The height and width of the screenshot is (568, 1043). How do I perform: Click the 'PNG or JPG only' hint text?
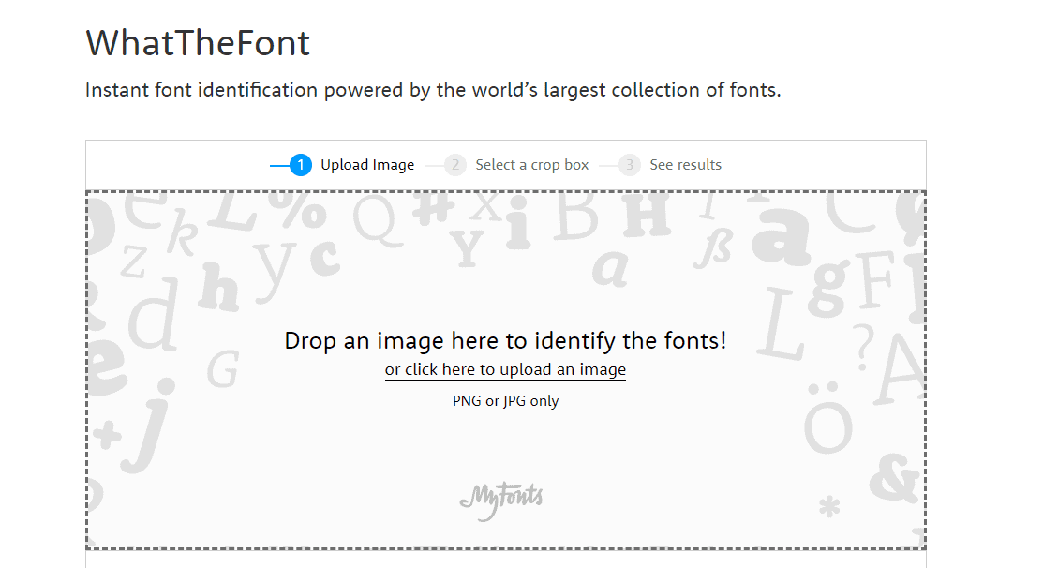tap(504, 400)
